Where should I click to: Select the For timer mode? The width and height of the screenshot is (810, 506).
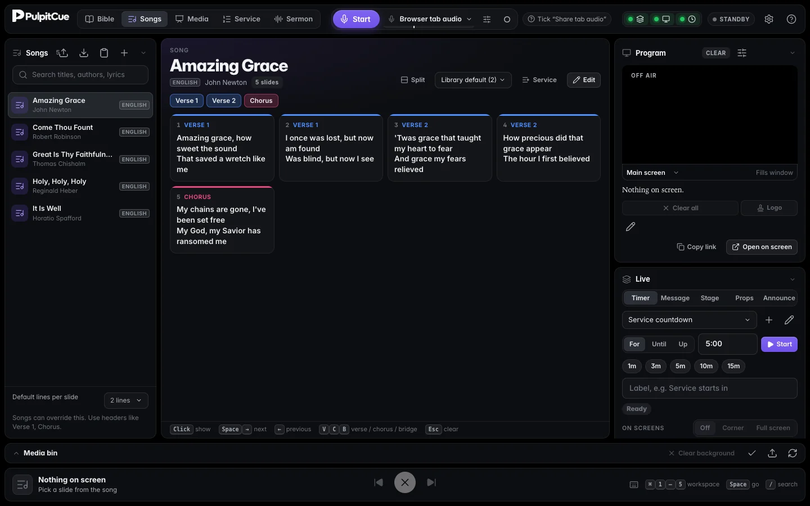click(x=634, y=344)
